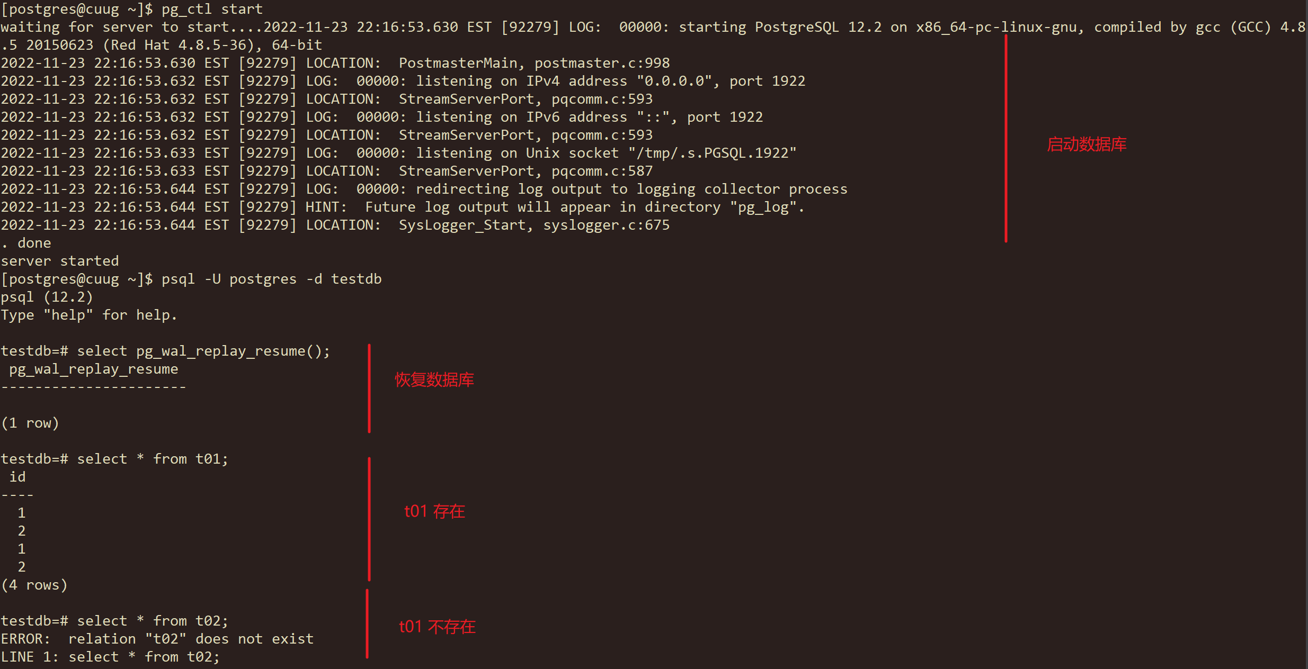
Task: Click the red '恢复数据库' annotation label
Action: 434,379
